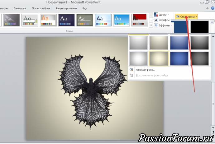215x144 pixels.
Task: Pick the solid black background style
Action: click(200, 27)
